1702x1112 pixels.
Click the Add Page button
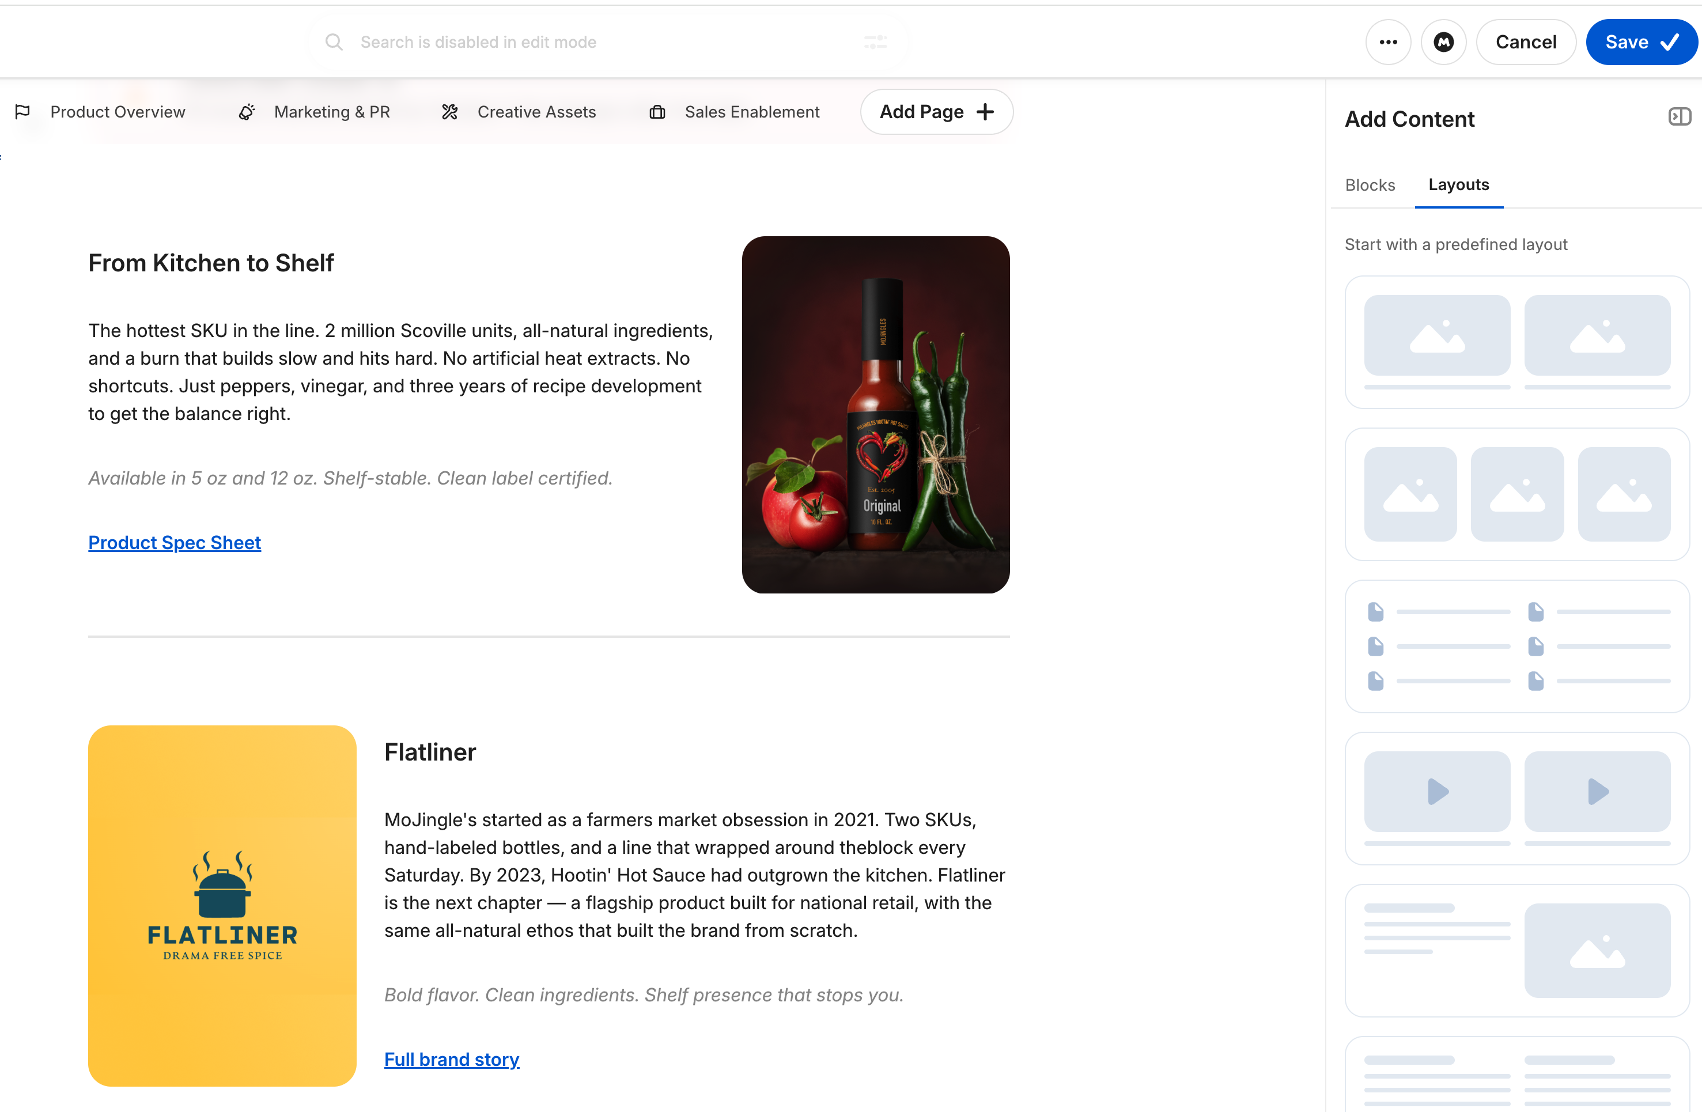coord(936,112)
